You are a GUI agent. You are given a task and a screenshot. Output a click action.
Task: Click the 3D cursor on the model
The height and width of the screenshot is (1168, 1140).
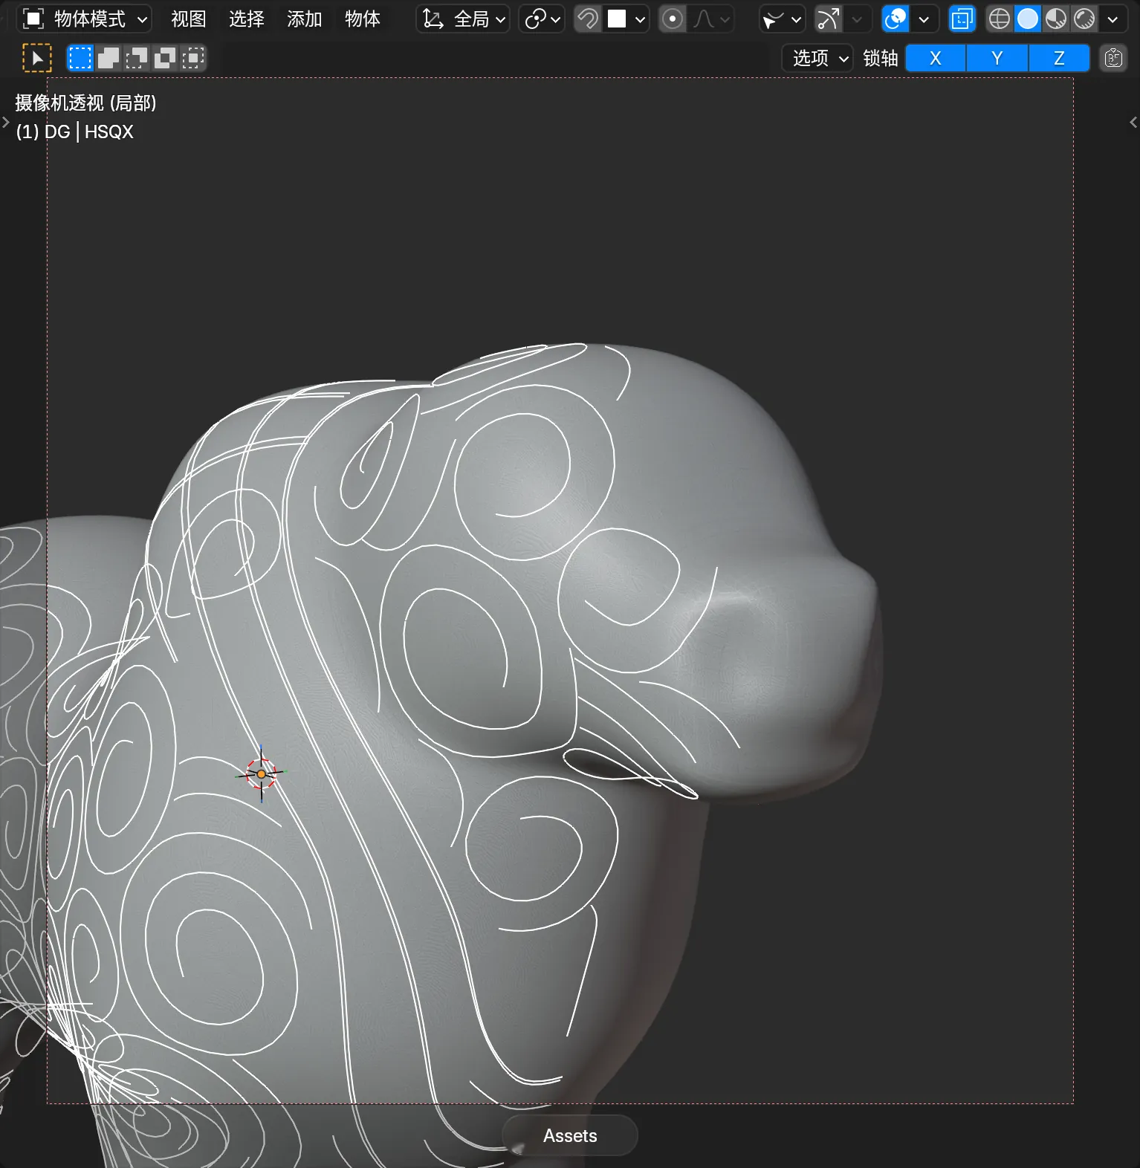point(261,773)
